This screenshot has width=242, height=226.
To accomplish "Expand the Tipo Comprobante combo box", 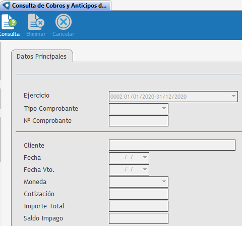I will [164, 109].
